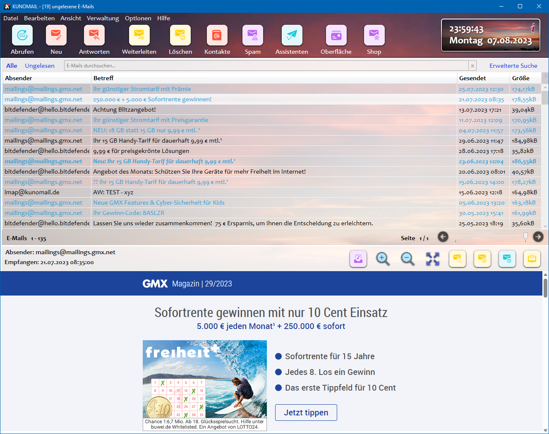Click the Jetzt tippen button
This screenshot has height=434, width=549.
306,413
